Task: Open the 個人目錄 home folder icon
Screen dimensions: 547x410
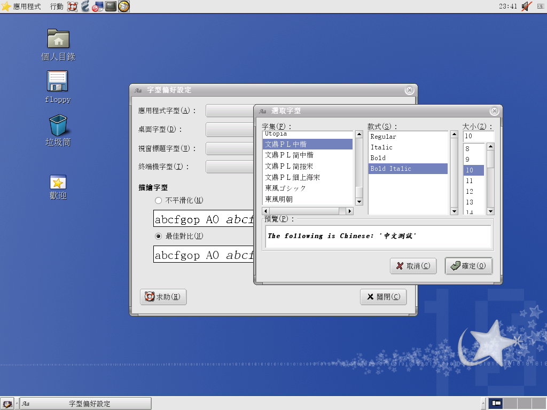Action: tap(58, 40)
